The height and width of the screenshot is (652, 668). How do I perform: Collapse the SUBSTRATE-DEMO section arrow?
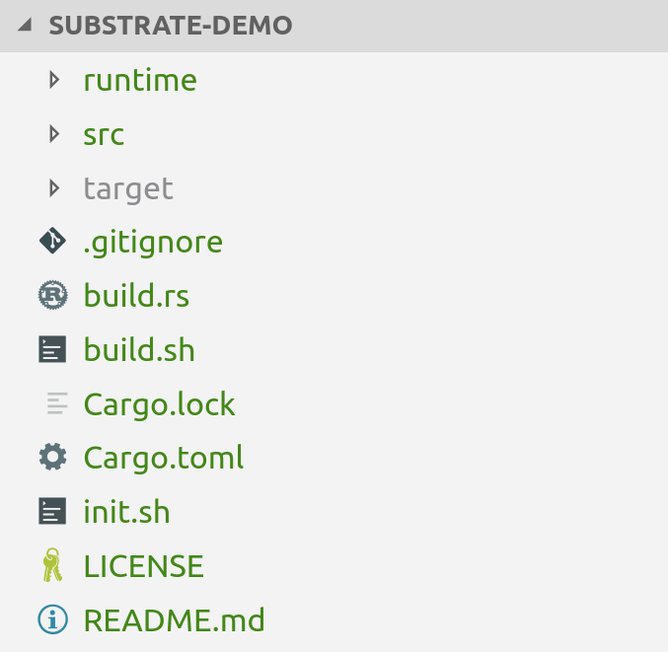24,26
